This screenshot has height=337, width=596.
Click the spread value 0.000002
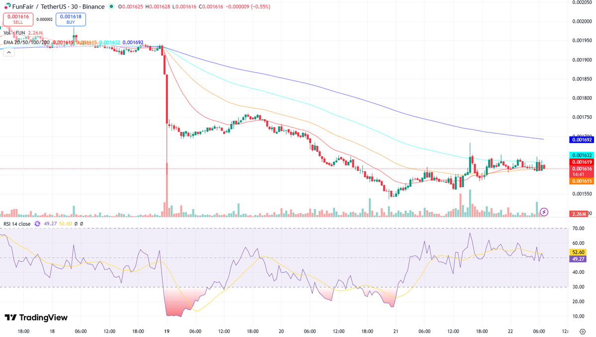[x=44, y=19]
